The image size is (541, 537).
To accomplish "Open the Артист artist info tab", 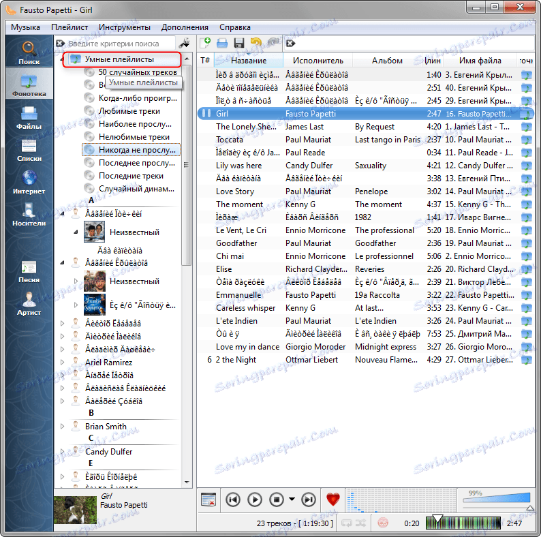I will 29,304.
